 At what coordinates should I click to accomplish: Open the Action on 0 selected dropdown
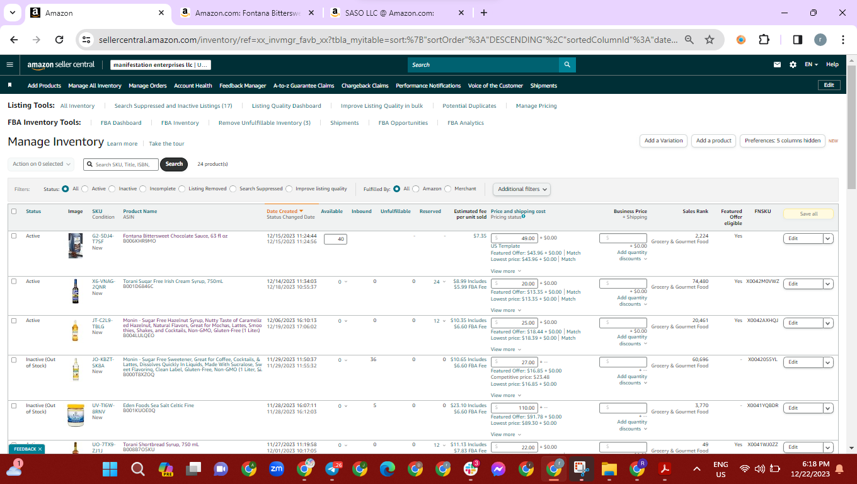[42, 164]
